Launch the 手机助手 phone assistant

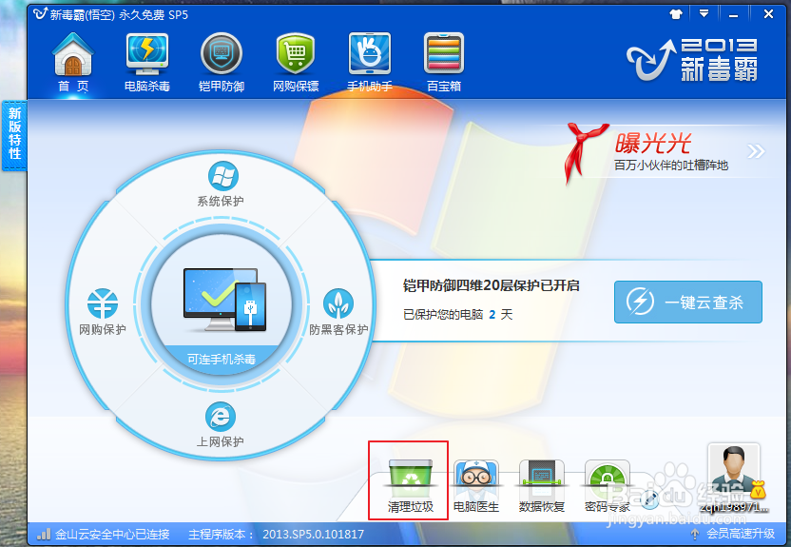click(370, 63)
